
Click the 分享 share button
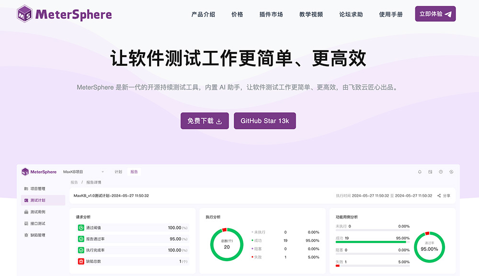[444, 195]
